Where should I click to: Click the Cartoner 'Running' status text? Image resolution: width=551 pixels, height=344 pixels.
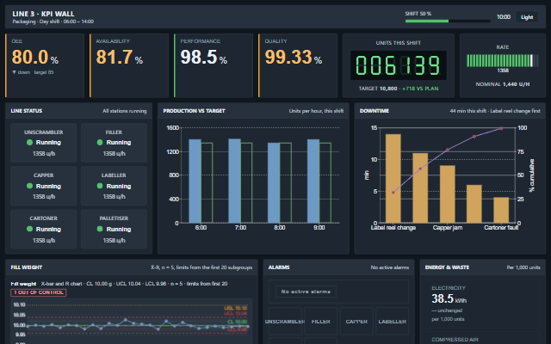pyautogui.click(x=48, y=230)
